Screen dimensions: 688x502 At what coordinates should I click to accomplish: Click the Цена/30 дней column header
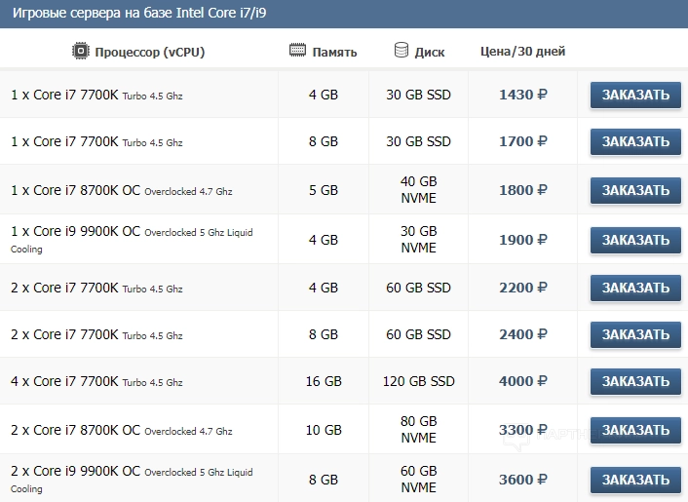[522, 52]
